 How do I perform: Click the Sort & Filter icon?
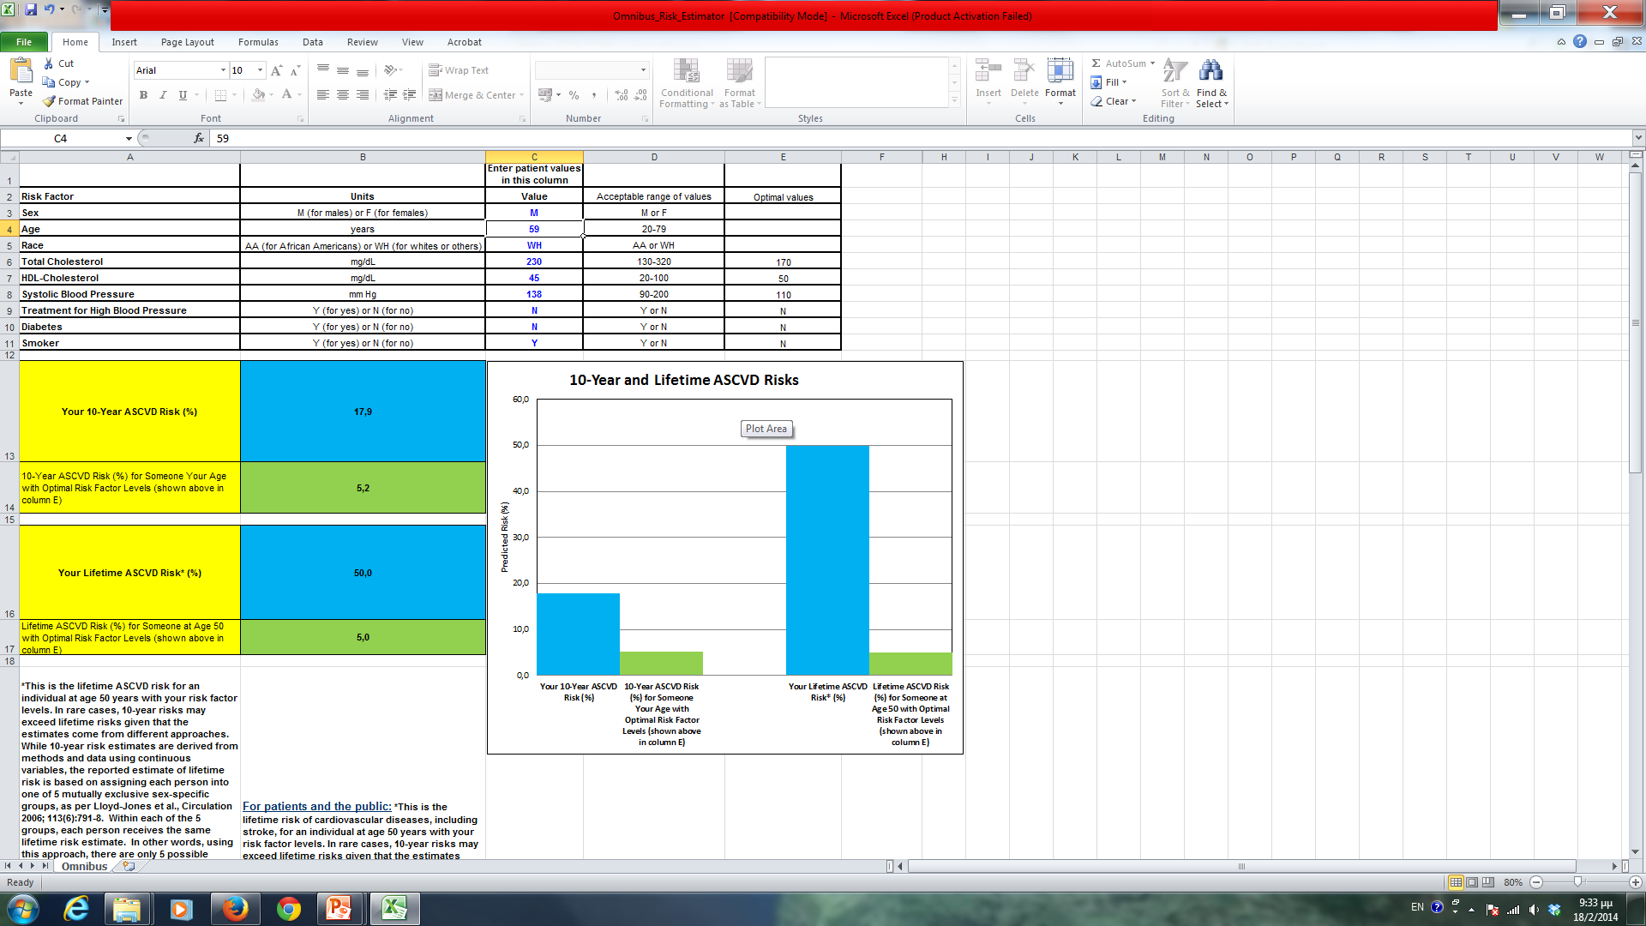[x=1175, y=70]
